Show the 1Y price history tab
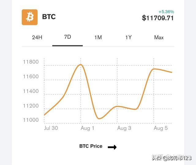 tap(128, 38)
